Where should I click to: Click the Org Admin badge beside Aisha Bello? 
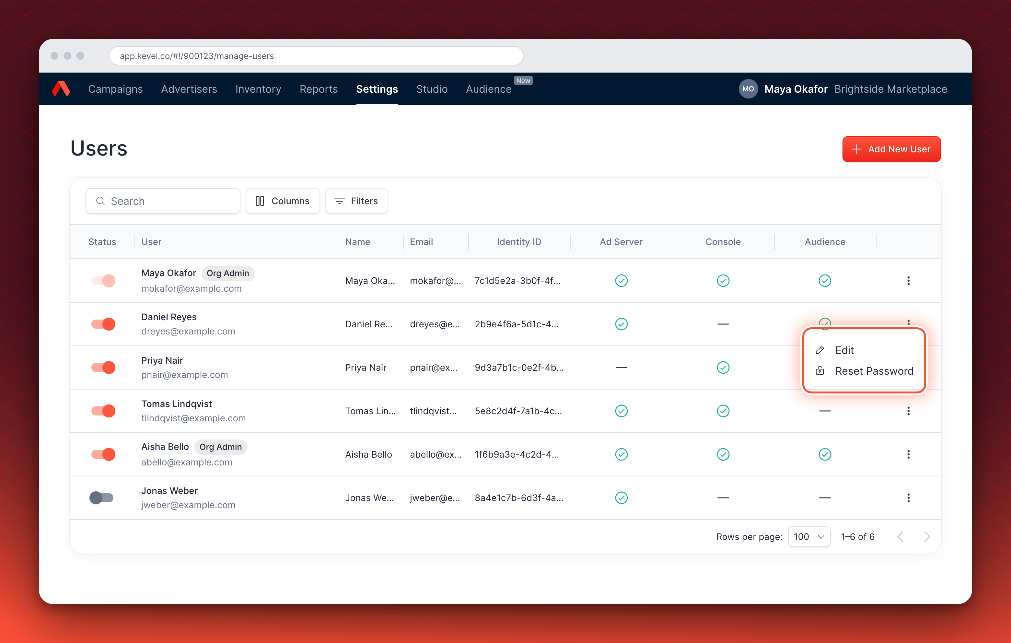coord(220,447)
